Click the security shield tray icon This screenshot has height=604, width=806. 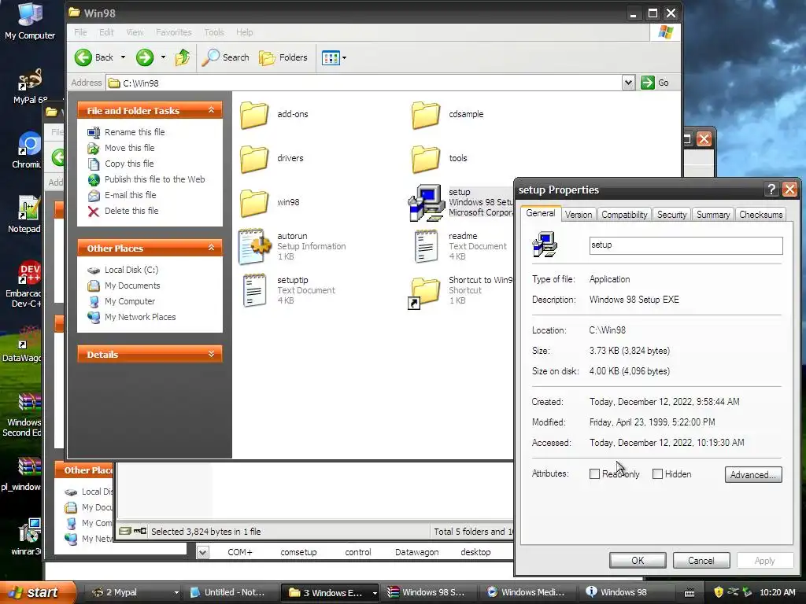(x=719, y=592)
